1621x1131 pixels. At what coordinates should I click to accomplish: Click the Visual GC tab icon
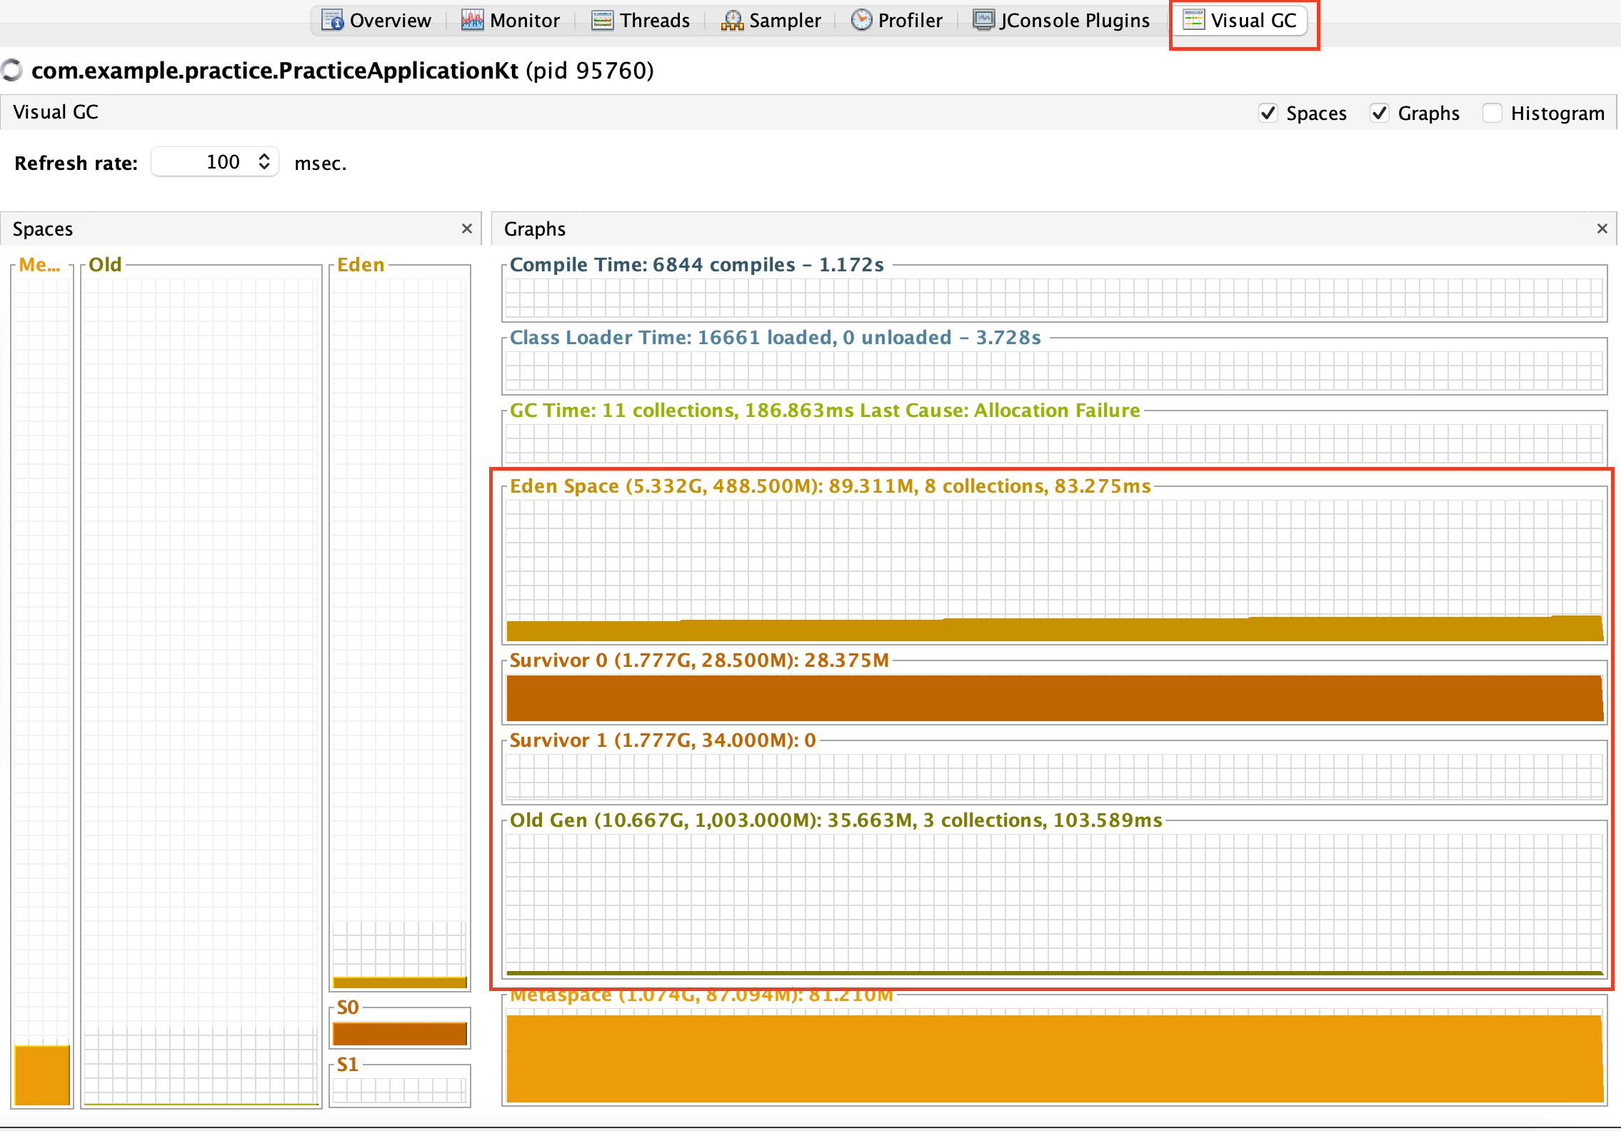point(1193,20)
